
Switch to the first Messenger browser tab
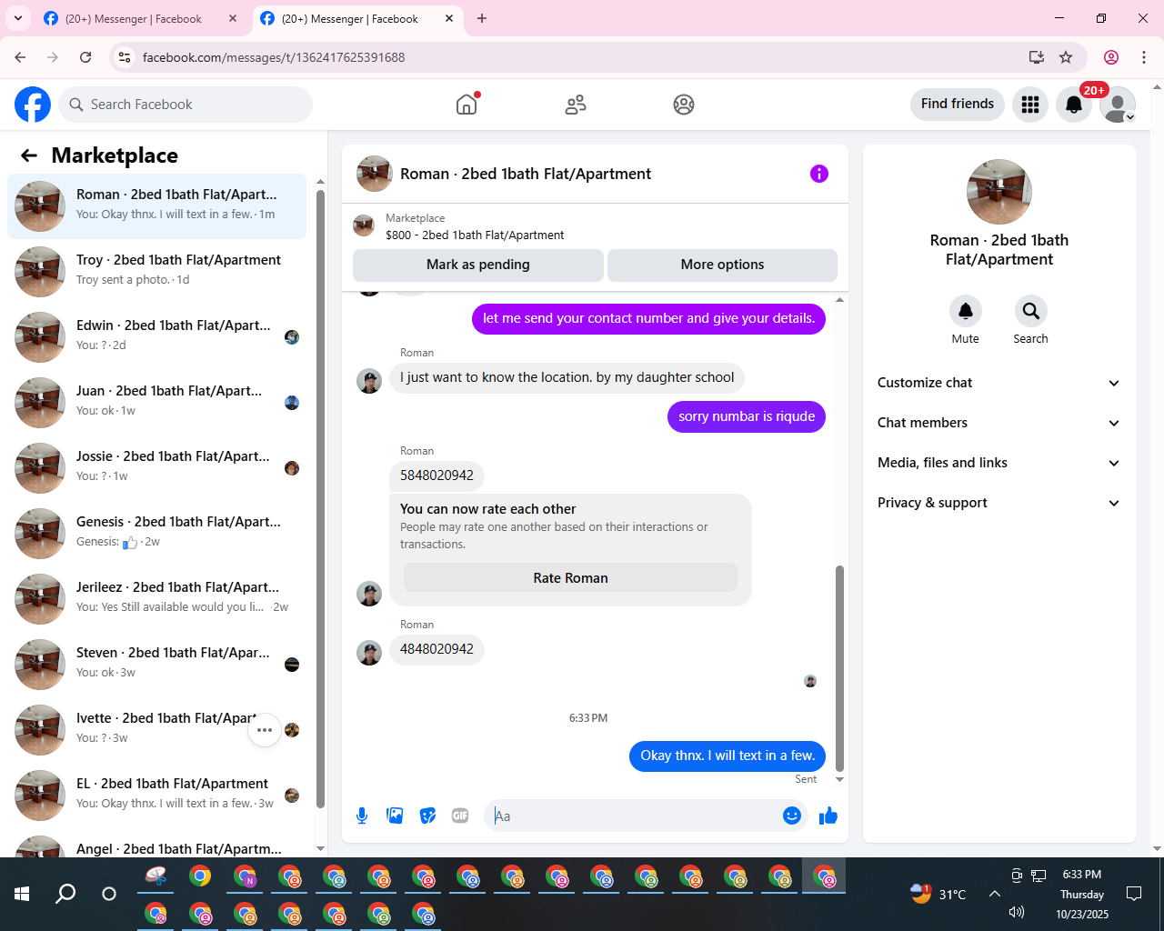[141, 18]
